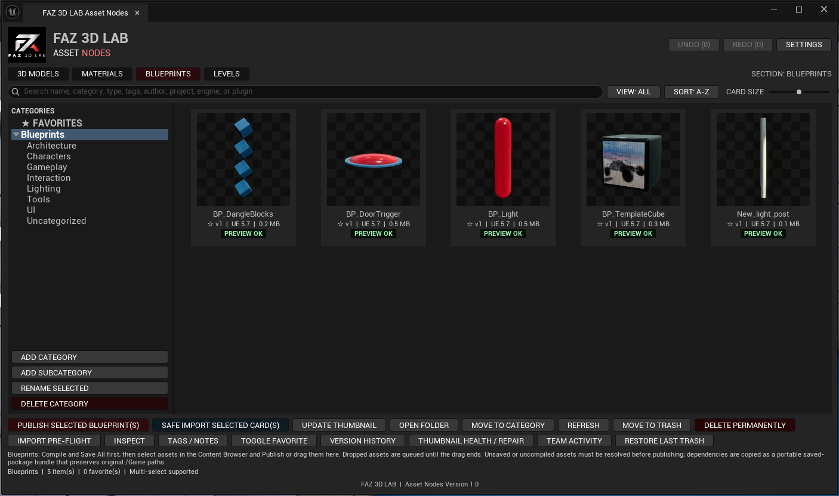Click the search magnifier icon
Viewport: 839px width, 496px height.
pyautogui.click(x=16, y=92)
